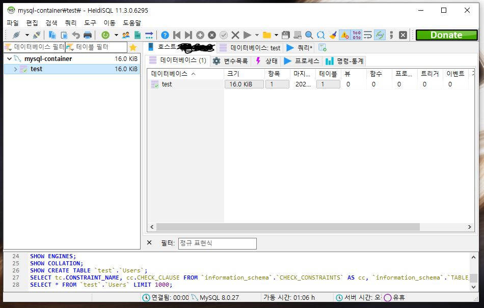Click the 데이터베이스 필터 input
Image resolution: width=484 pixels, height=308 pixels.
click(35, 47)
